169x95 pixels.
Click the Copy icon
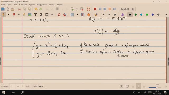pos(24,9)
